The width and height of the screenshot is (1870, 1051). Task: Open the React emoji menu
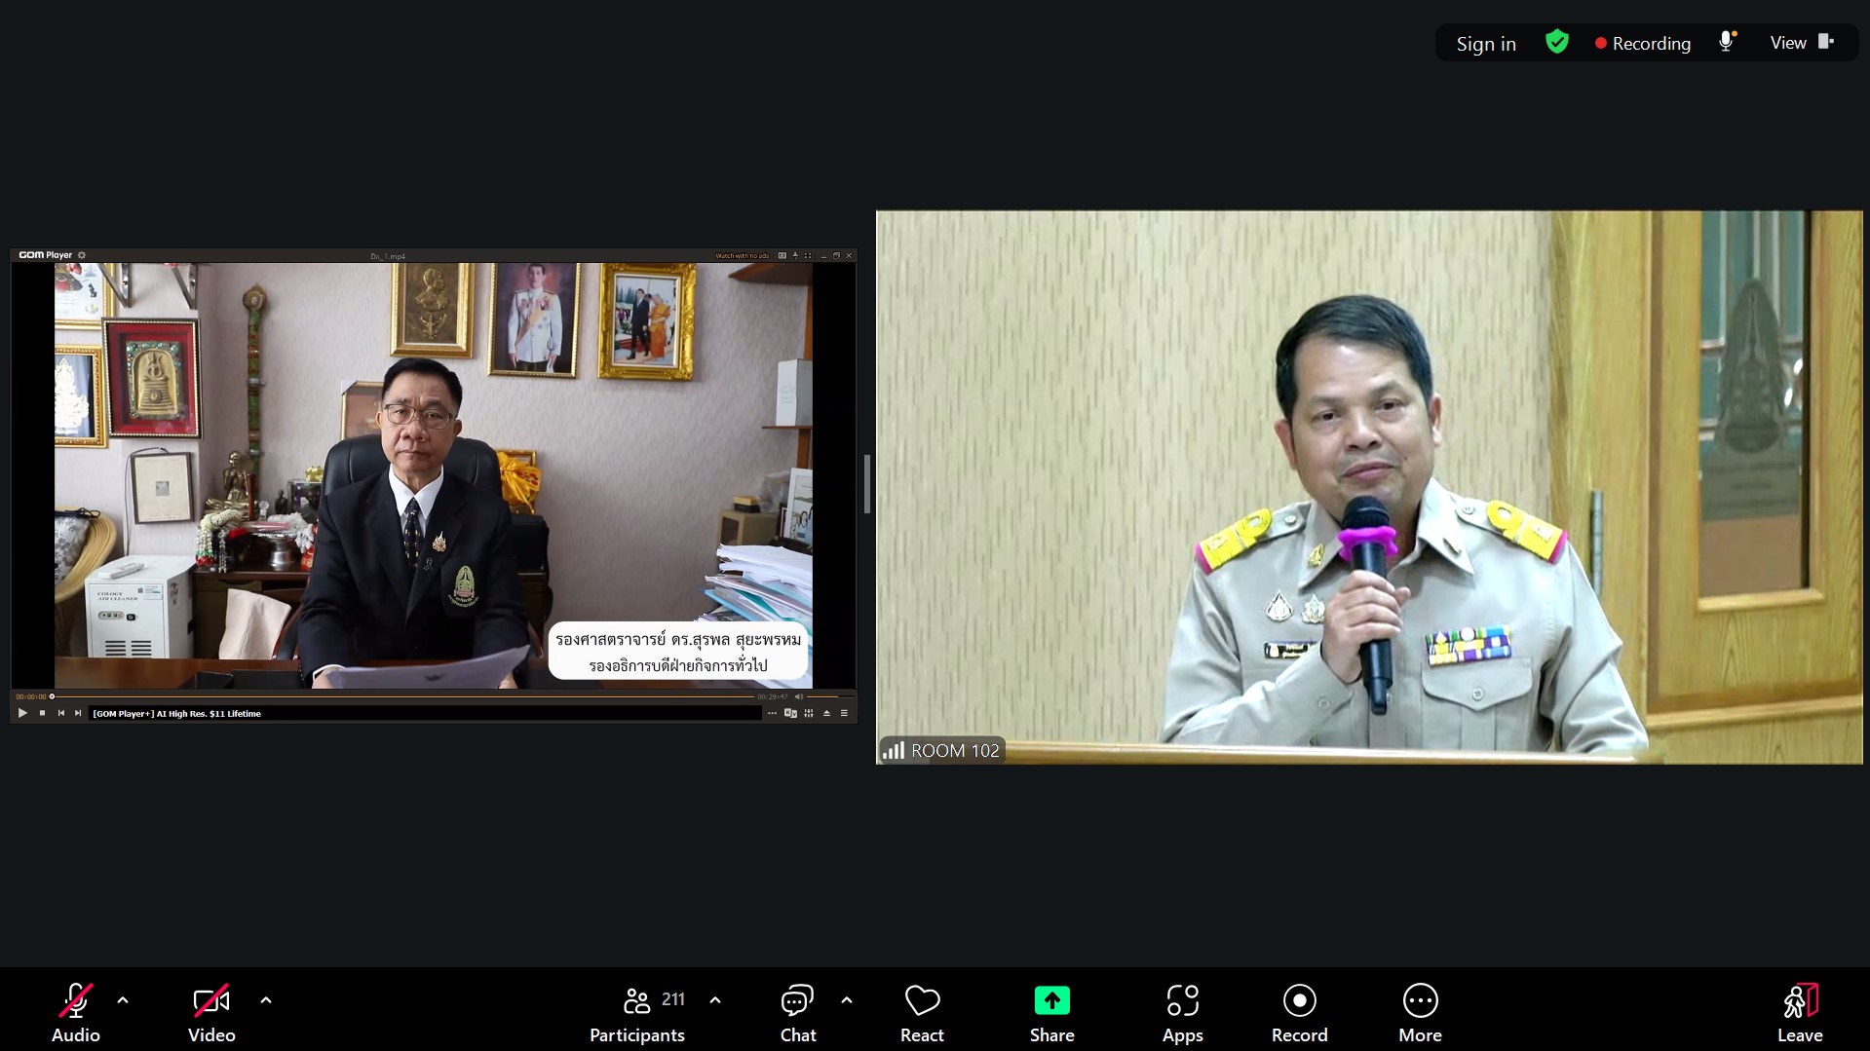(x=922, y=1013)
